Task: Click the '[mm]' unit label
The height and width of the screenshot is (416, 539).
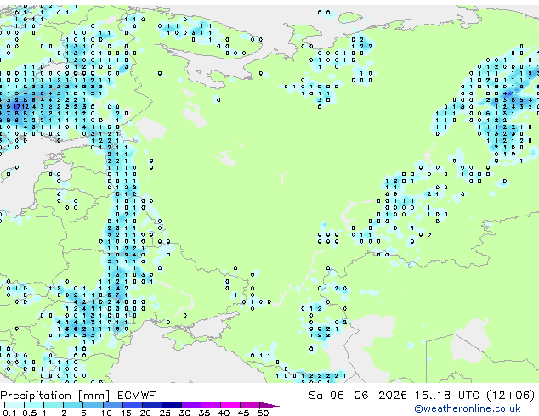Action: tap(94, 396)
